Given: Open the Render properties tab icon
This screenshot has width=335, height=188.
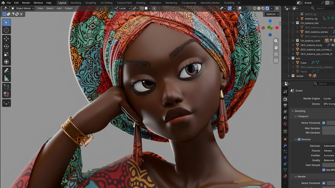Looking at the screenshot, I should (285, 99).
